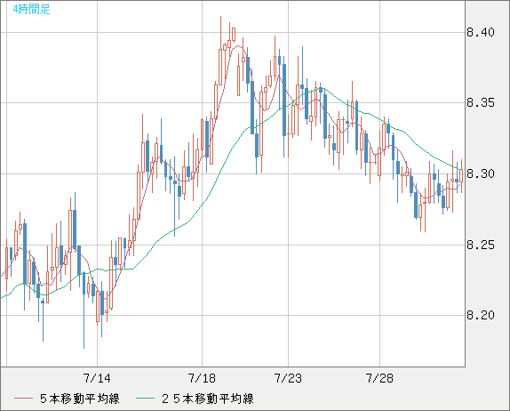
Task: Click the 8.30 price axis label
Action: click(x=481, y=173)
